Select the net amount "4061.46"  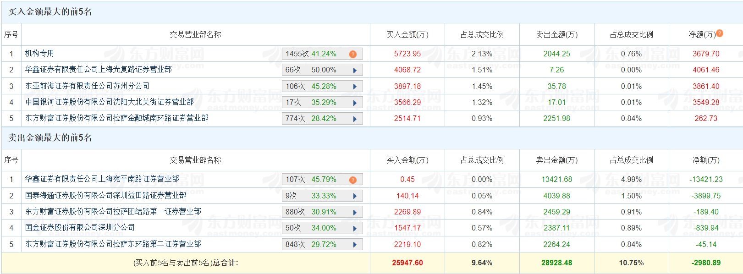coord(706,70)
